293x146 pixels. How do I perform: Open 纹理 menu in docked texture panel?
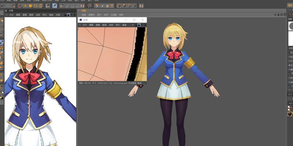pyautogui.click(x=58, y=15)
